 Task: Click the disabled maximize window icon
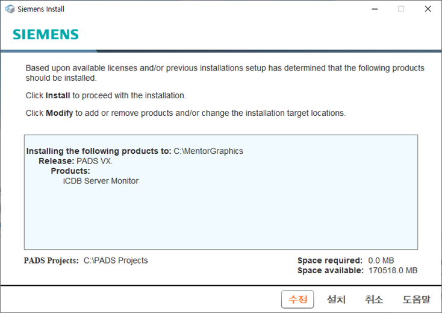tap(401, 9)
